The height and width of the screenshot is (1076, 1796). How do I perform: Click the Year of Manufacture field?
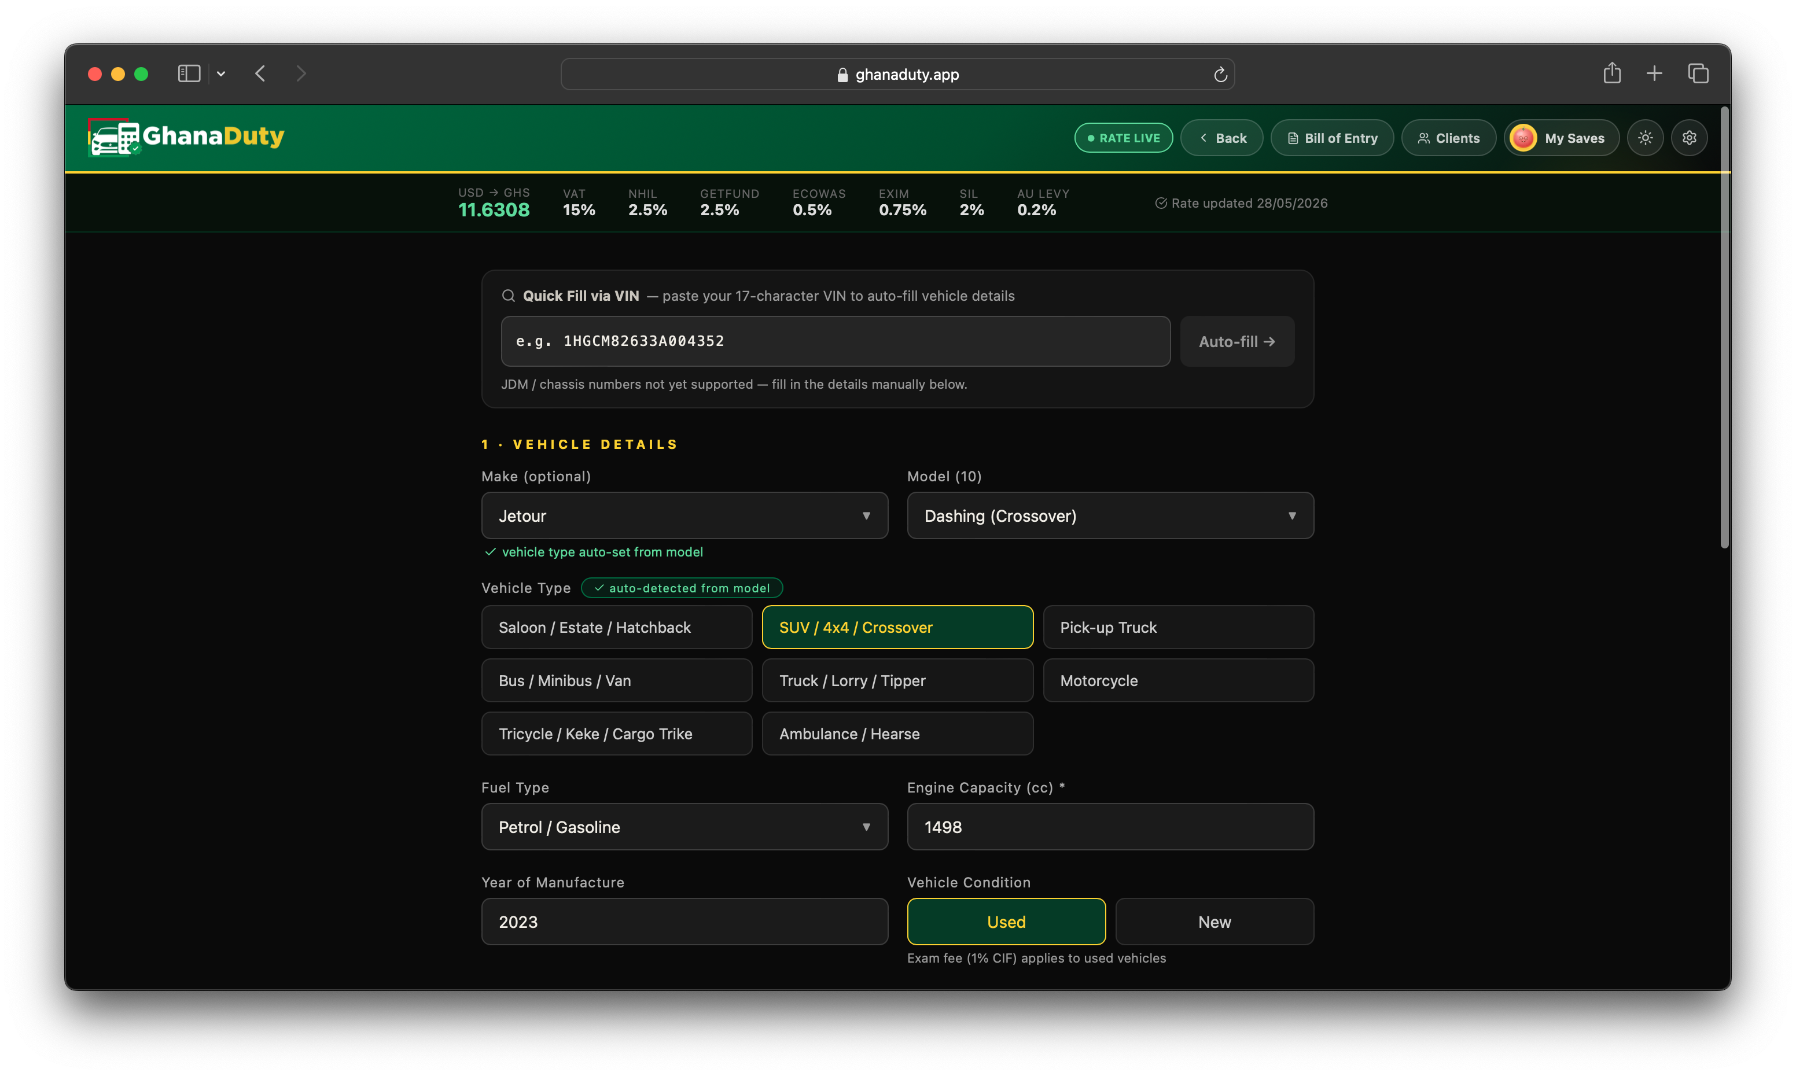(x=684, y=922)
